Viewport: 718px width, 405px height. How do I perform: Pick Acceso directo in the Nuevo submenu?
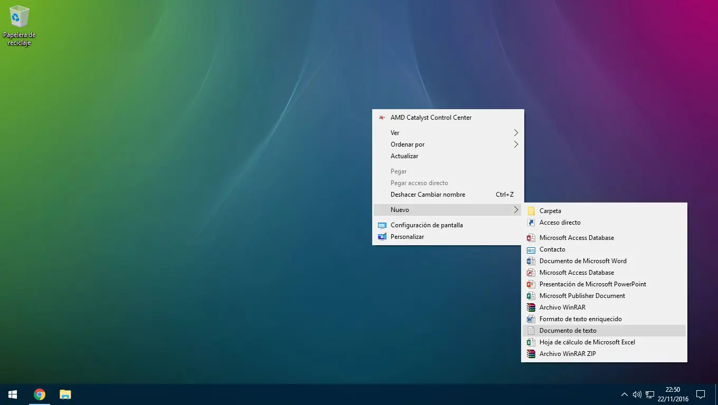click(x=604, y=223)
